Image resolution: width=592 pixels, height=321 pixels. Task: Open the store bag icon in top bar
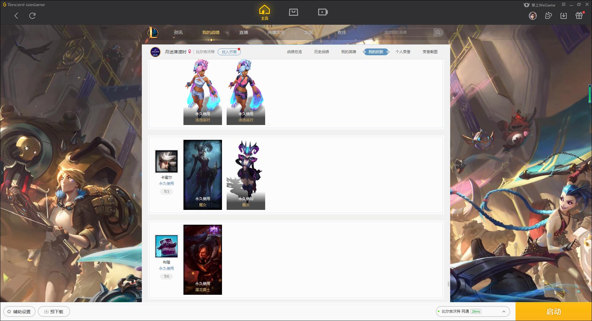294,12
